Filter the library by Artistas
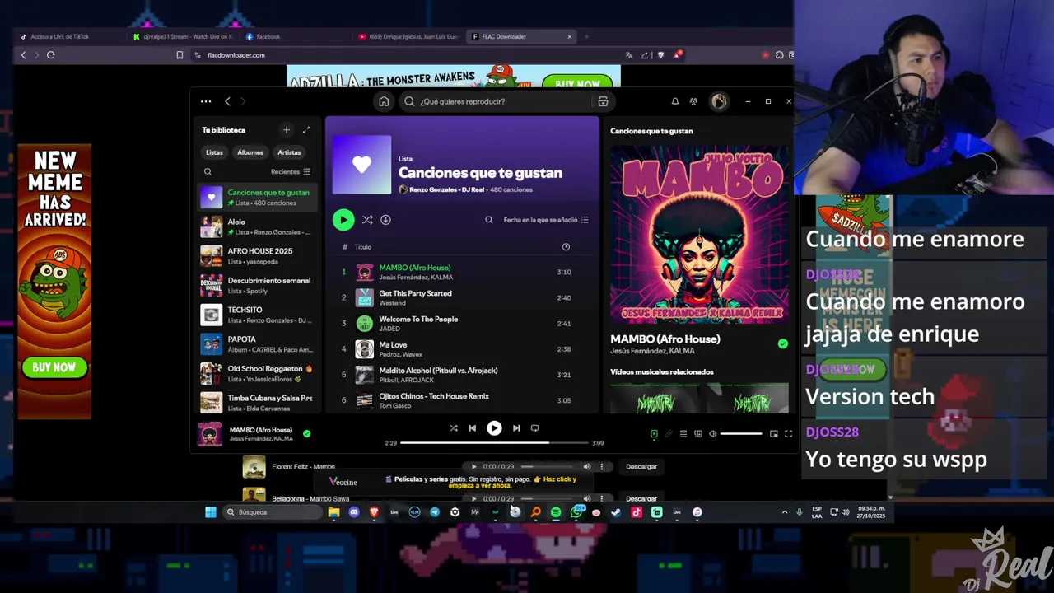The width and height of the screenshot is (1054, 593). point(289,152)
